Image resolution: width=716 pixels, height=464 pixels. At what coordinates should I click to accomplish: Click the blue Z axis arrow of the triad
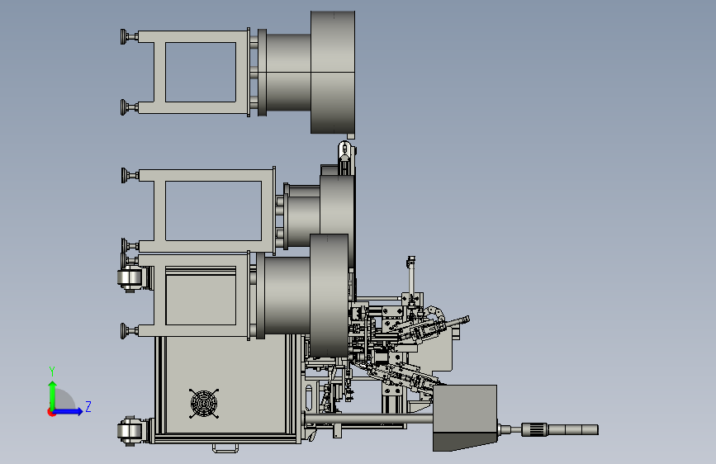(x=69, y=411)
